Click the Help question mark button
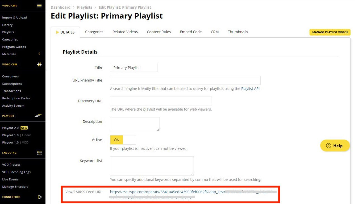The height and width of the screenshot is (204, 355). tap(335, 146)
